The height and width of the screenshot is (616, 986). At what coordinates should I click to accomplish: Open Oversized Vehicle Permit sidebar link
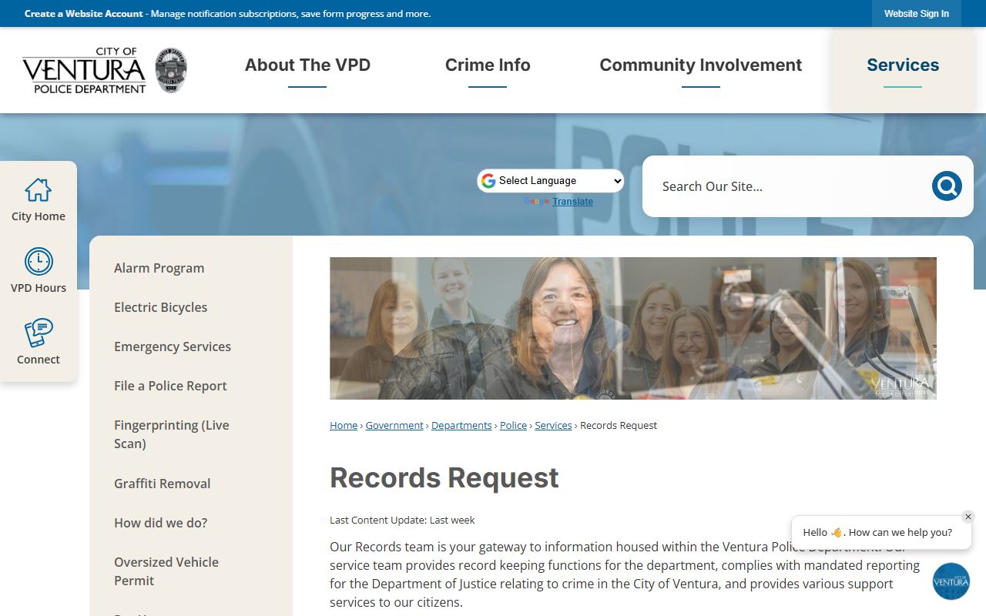[x=166, y=571]
